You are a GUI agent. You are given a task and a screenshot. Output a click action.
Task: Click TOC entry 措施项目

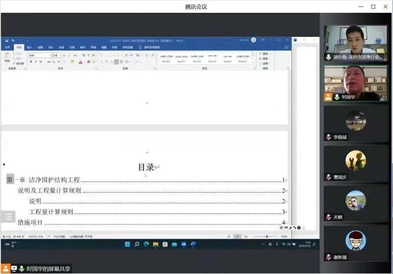pos(30,222)
